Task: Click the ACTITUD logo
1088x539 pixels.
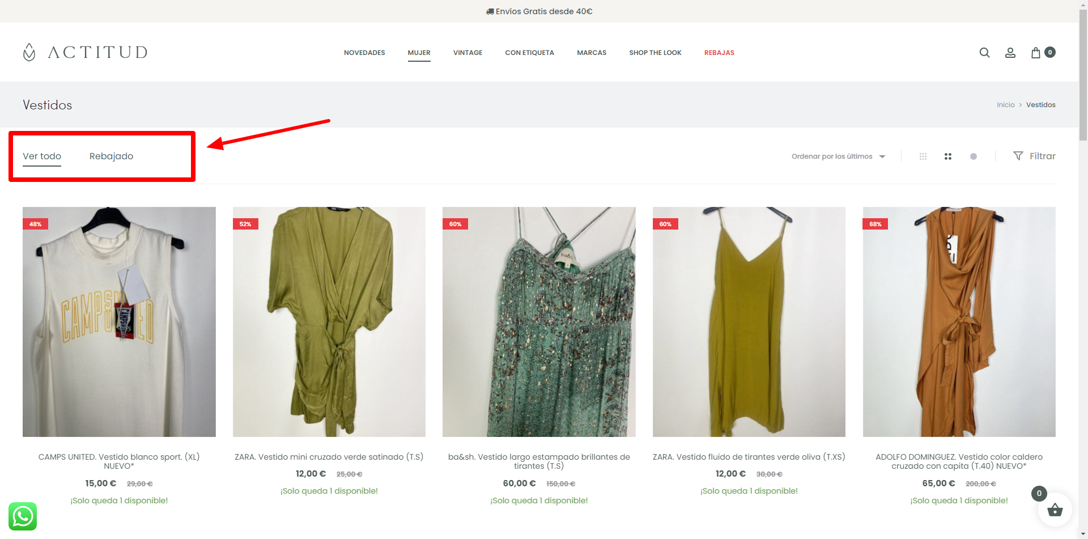Action: click(x=85, y=52)
